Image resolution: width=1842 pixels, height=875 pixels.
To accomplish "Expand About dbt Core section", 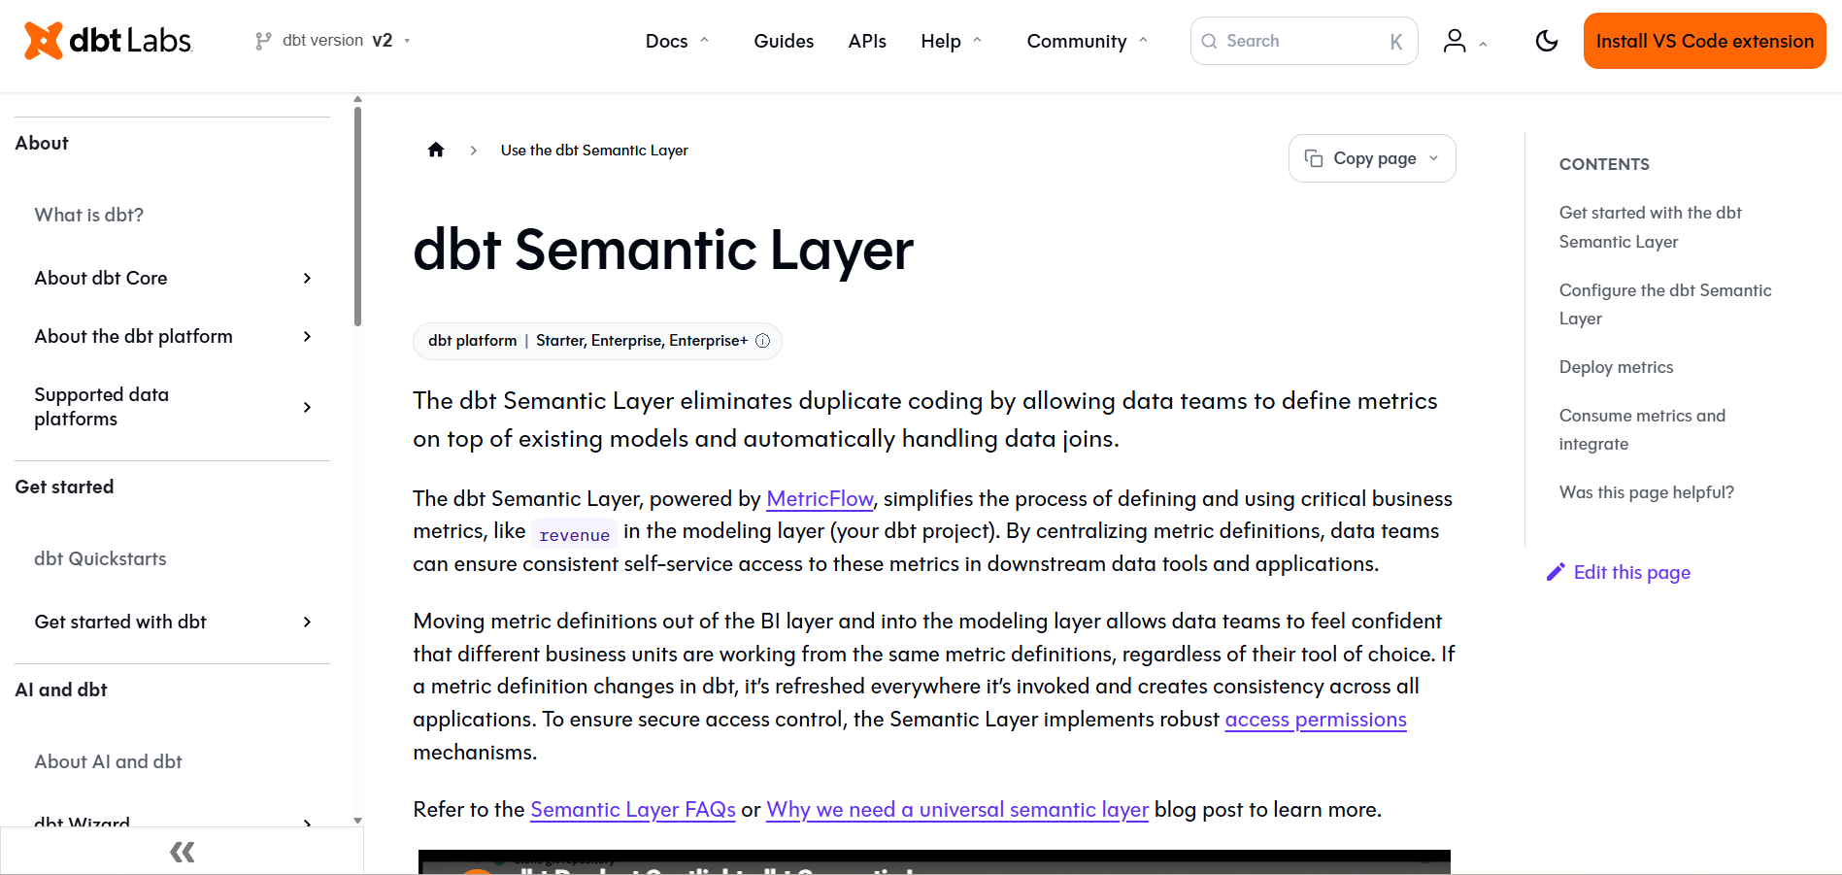I will click(173, 278).
